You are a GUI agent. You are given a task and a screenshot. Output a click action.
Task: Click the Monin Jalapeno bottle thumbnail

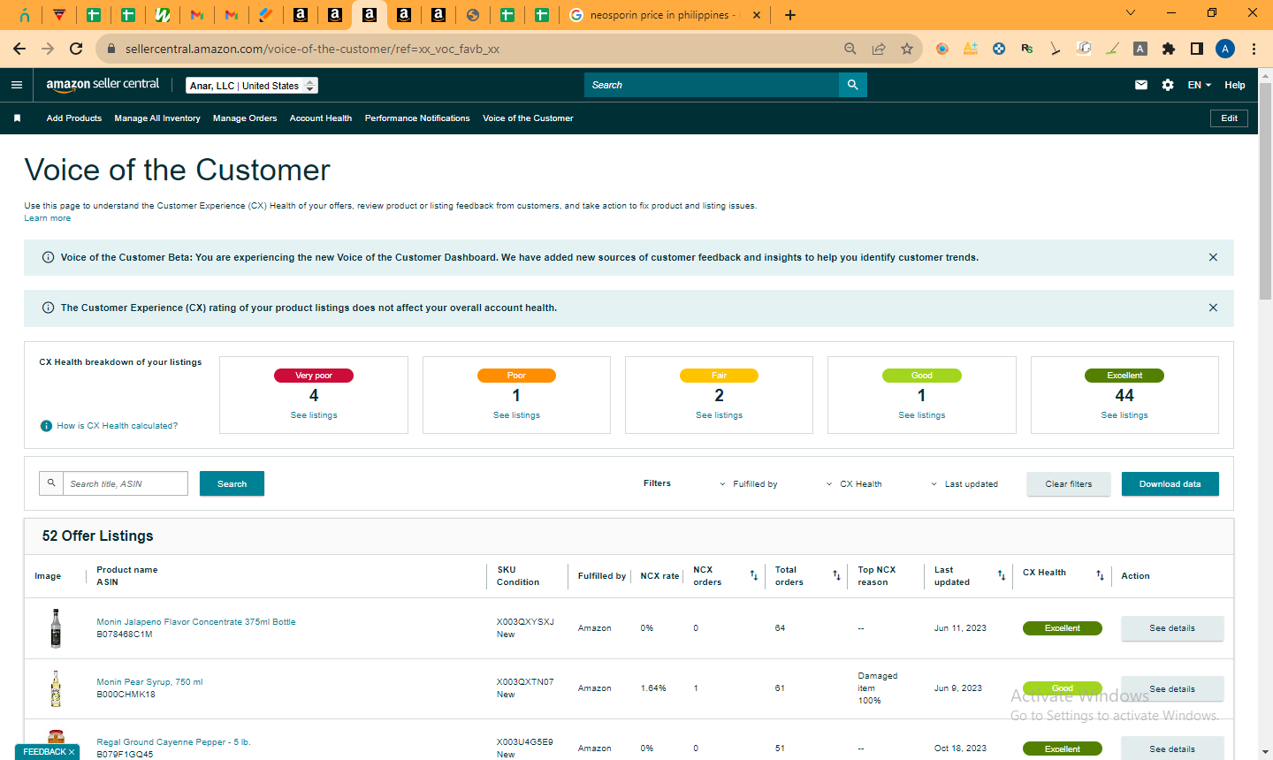[56, 628]
